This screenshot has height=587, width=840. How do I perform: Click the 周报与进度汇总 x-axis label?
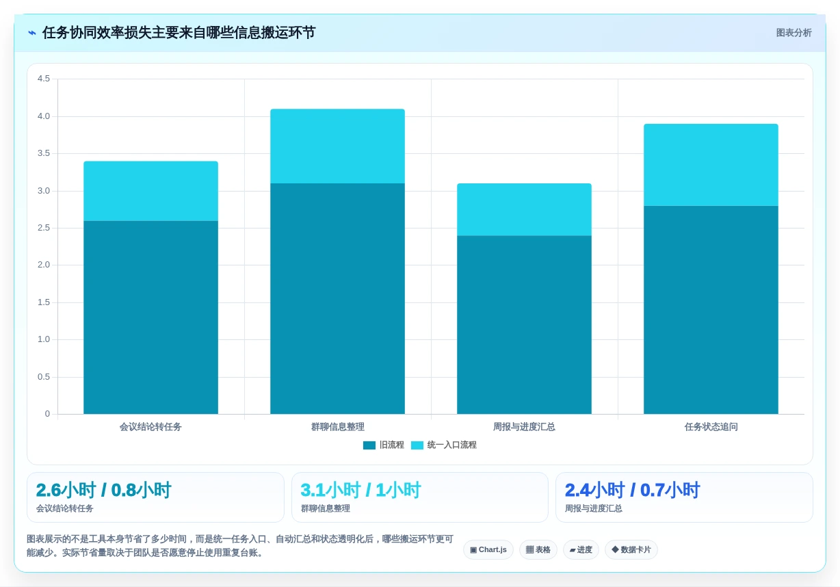click(524, 427)
